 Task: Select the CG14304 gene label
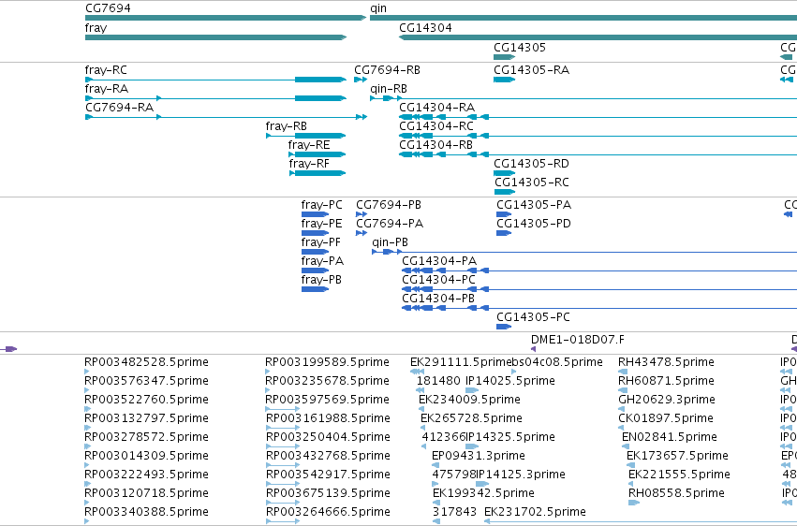(x=425, y=27)
